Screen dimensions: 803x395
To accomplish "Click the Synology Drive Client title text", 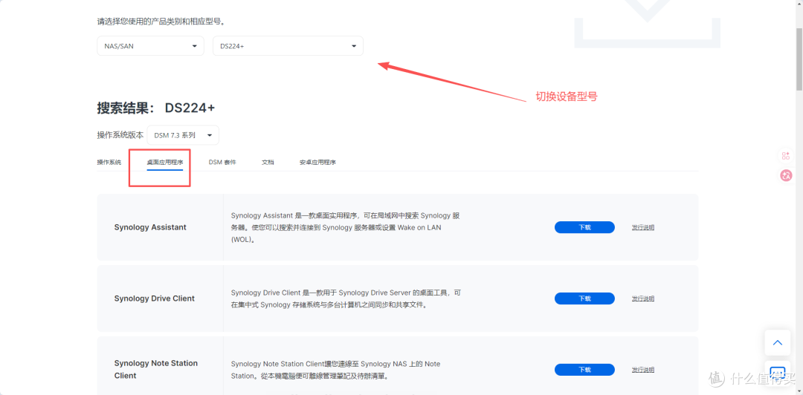I will [154, 298].
